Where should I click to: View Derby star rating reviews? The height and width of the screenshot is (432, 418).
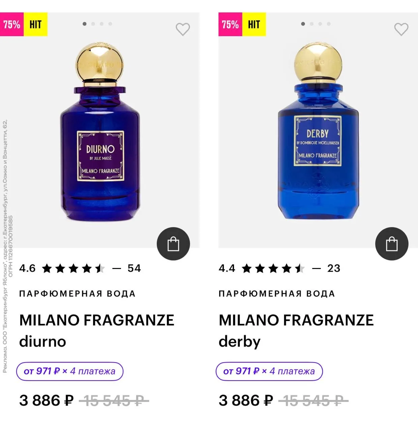[x=273, y=269]
